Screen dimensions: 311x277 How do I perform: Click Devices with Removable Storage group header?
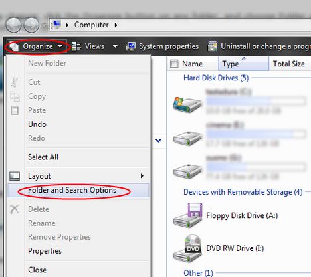[243, 192]
